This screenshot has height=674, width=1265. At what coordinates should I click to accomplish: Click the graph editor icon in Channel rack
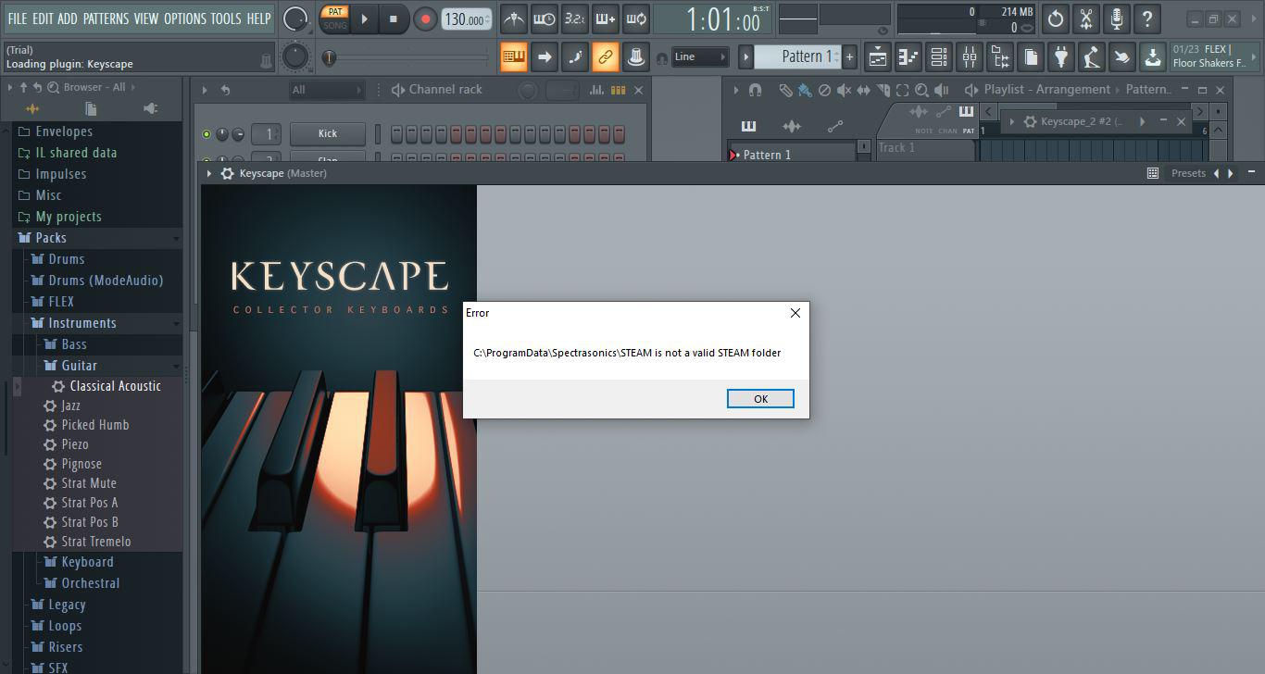(x=597, y=90)
